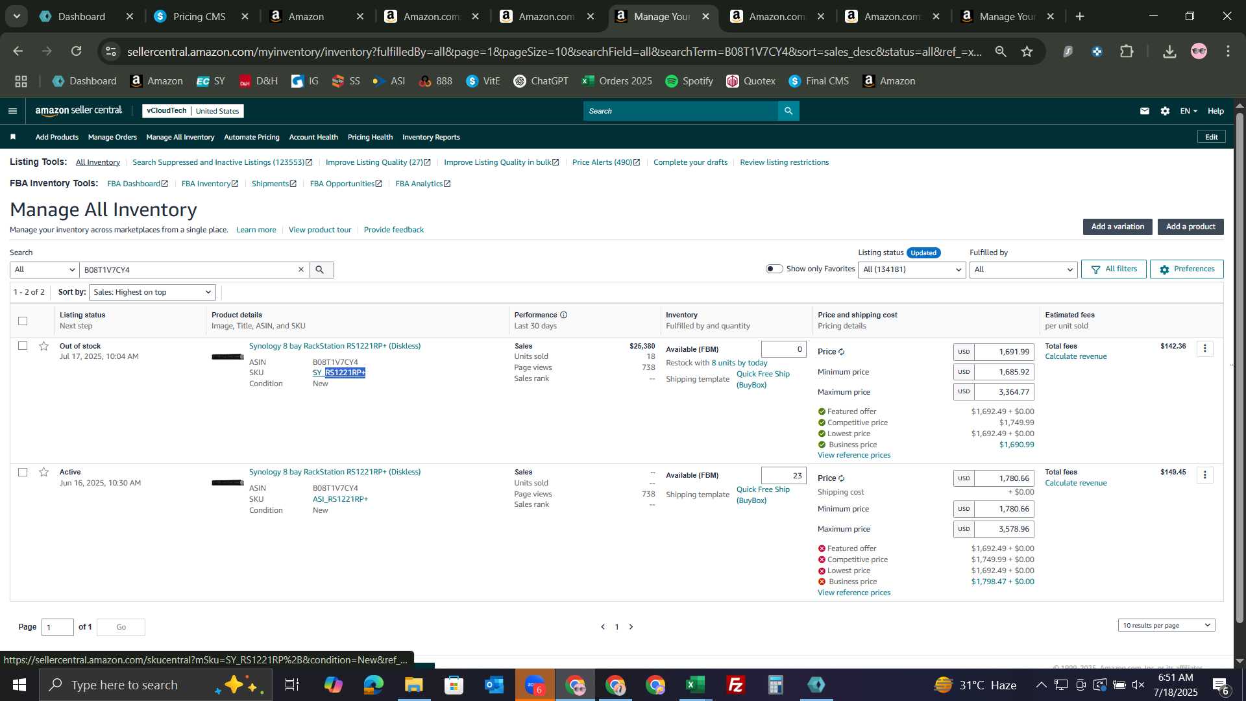Click the magnifier in the top search bar
The width and height of the screenshot is (1246, 701).
(x=788, y=111)
